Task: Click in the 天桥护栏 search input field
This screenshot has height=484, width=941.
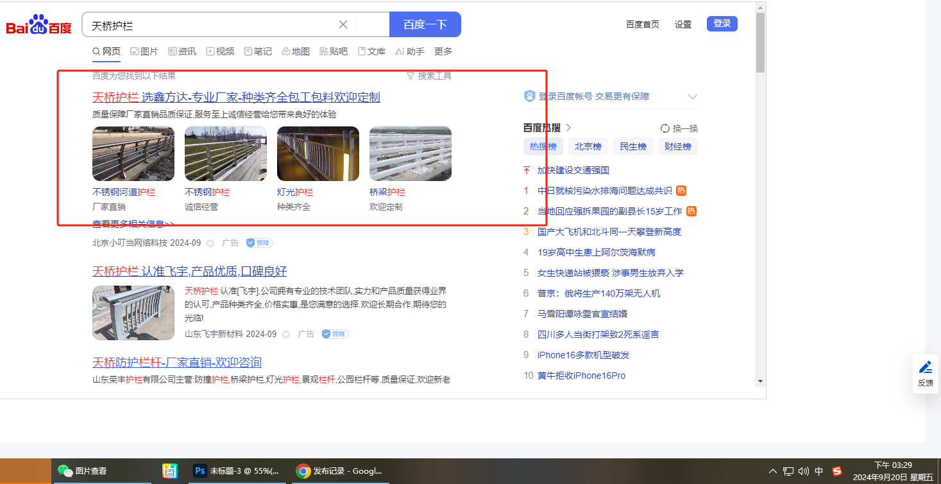Action: click(x=212, y=25)
